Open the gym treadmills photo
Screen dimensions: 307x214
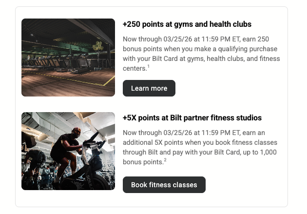(68, 58)
